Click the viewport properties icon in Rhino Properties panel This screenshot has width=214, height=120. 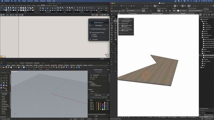(96, 72)
